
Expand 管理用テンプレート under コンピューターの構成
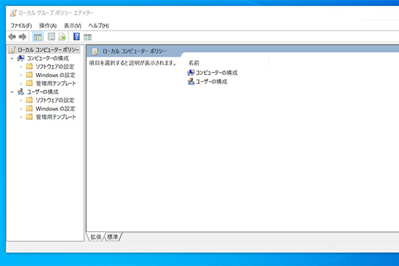coord(21,84)
